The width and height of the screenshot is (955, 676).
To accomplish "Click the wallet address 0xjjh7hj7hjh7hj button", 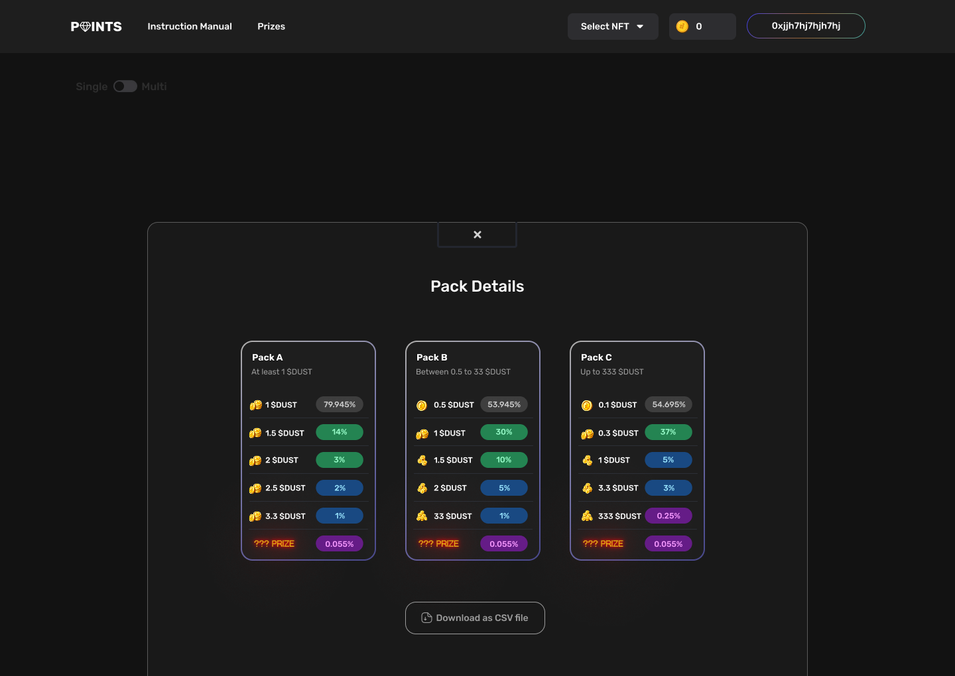I will pyautogui.click(x=806, y=26).
